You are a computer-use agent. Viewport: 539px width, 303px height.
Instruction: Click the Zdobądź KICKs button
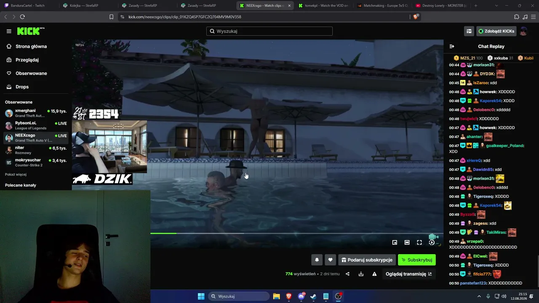(x=496, y=31)
